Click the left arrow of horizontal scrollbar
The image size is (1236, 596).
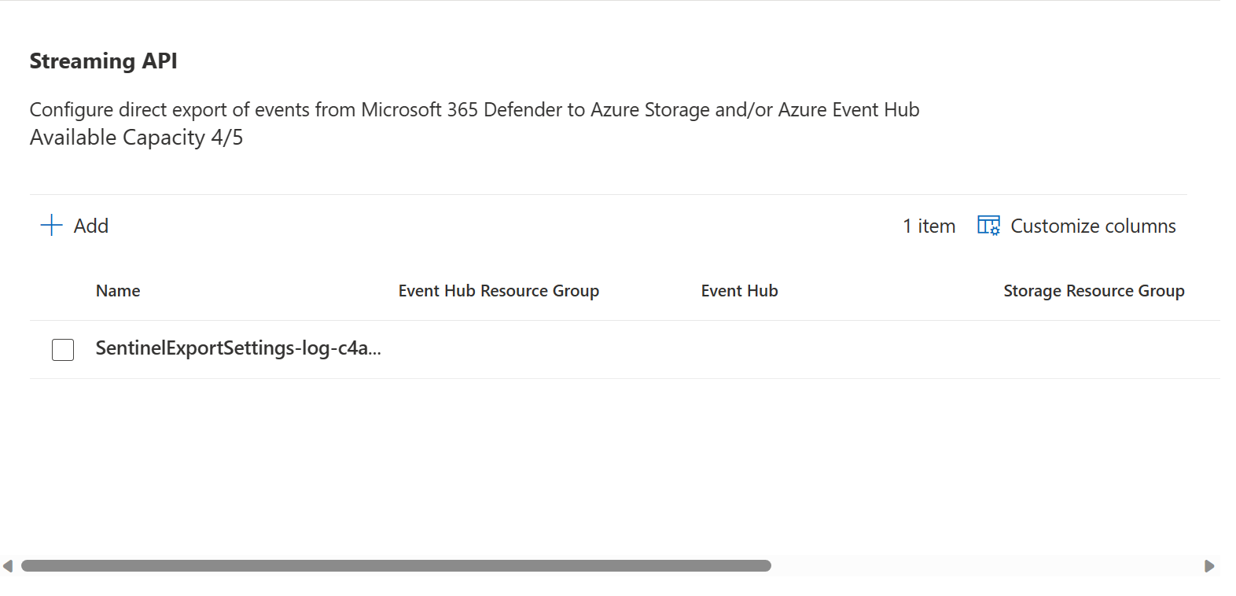click(x=8, y=566)
